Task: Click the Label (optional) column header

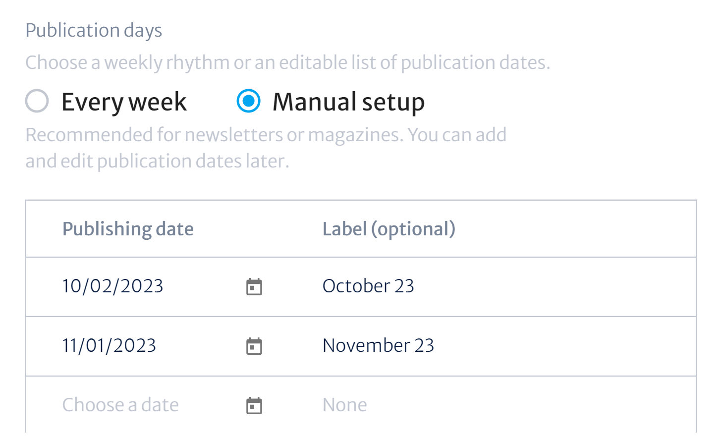Action: (x=389, y=229)
